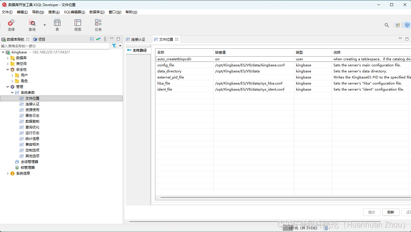Screen dimensions: 411x232
Task: Select 运行日志 in the tree
Action: click(32, 133)
